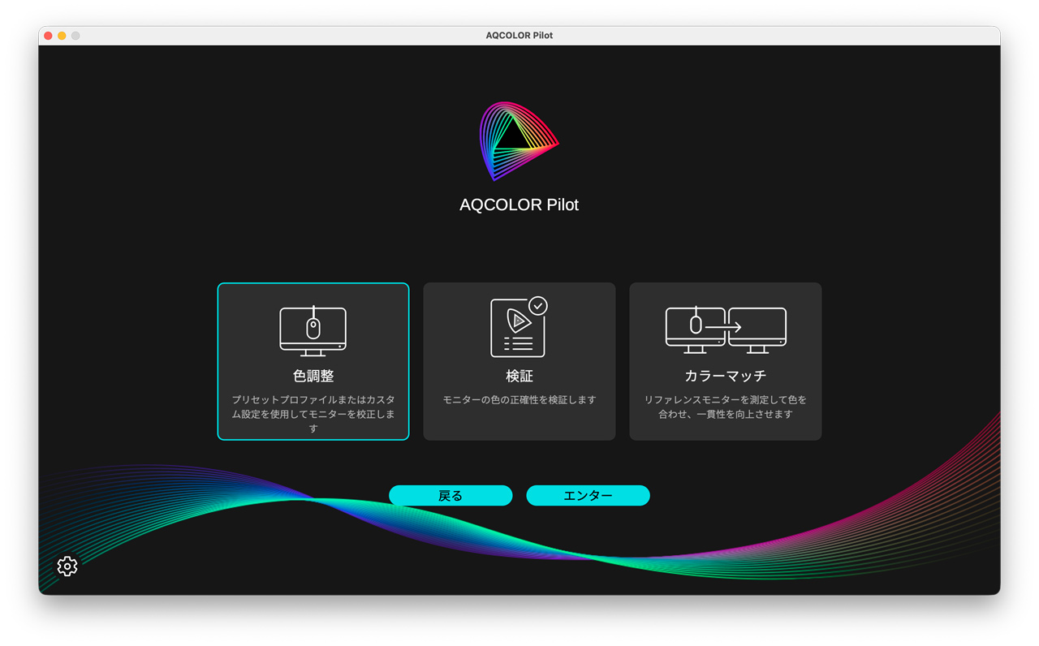The image size is (1039, 646).
Task: Click the AQCOLOR Pilot window title bar text
Action: coord(519,36)
